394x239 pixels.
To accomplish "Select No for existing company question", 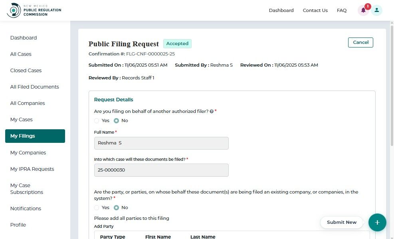I will tap(117, 207).
